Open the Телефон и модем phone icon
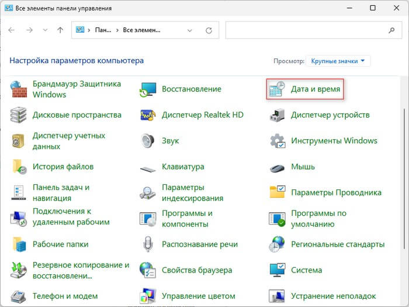409x307 pixels. point(18,296)
